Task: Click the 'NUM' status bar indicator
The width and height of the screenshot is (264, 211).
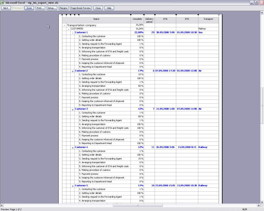Action: coord(245,209)
